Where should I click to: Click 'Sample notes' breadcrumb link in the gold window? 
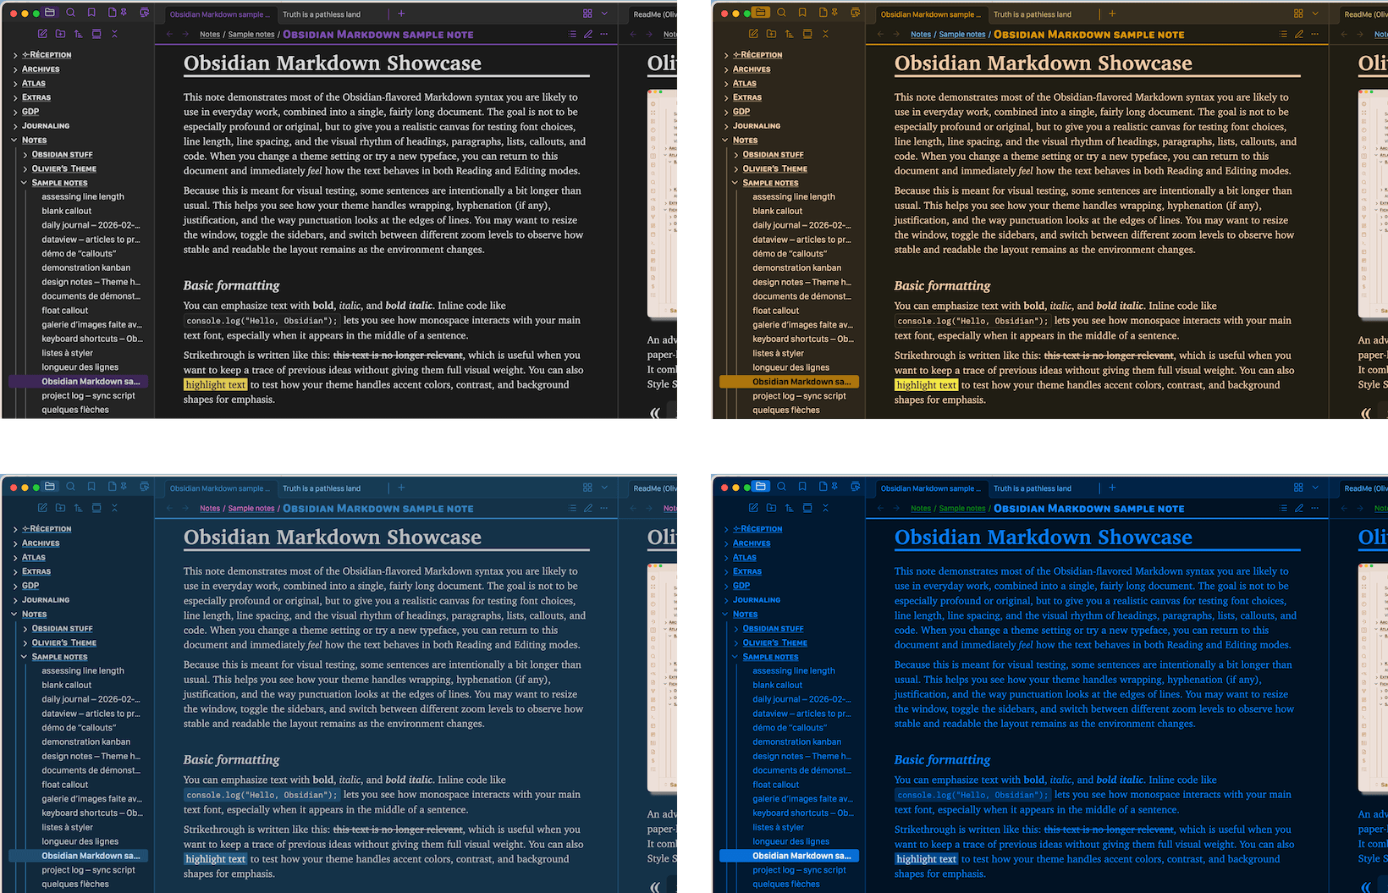coord(962,35)
